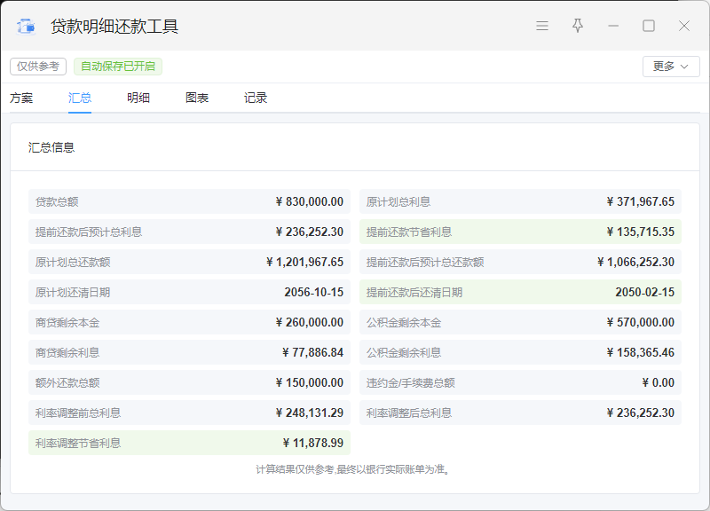Select the ¥ 1,201,967.65 value
This screenshot has width=710, height=511.
(x=304, y=263)
